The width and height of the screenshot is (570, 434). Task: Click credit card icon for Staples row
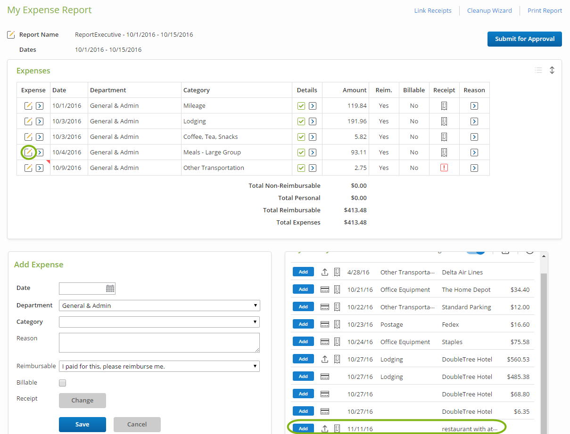click(324, 342)
